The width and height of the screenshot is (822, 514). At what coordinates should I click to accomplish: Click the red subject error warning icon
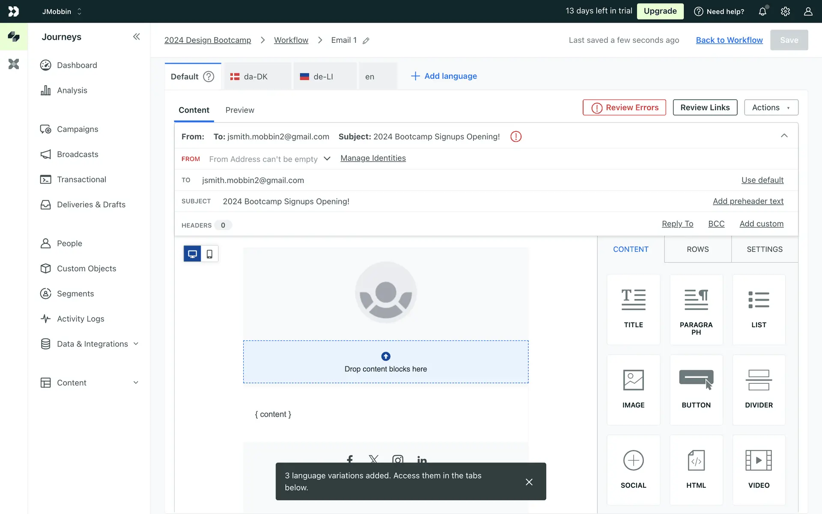pos(516,137)
